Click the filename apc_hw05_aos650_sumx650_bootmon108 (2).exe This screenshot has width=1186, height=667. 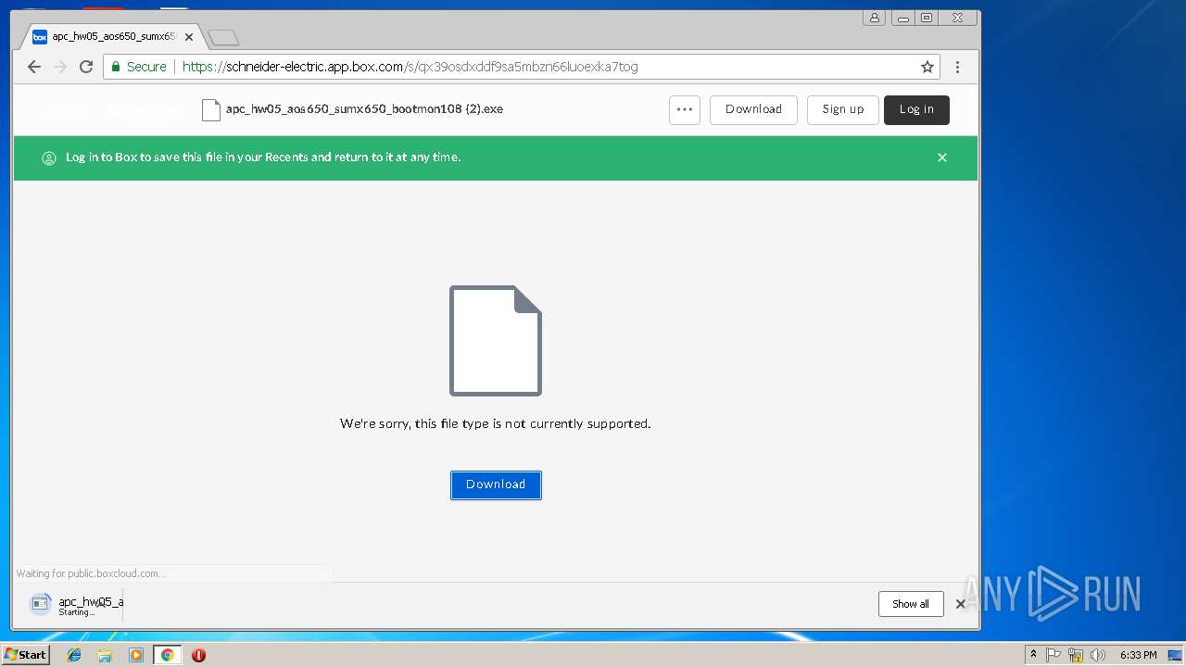(x=364, y=109)
